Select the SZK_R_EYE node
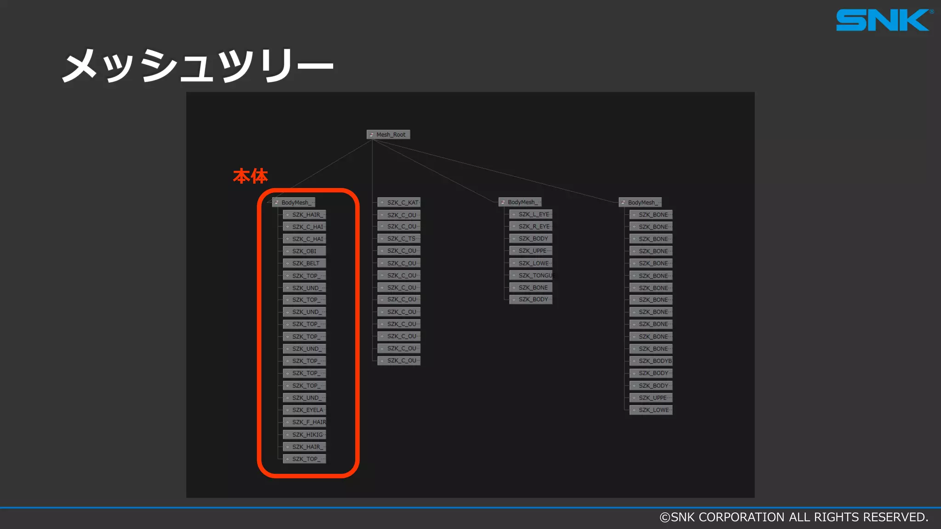 pyautogui.click(x=533, y=226)
